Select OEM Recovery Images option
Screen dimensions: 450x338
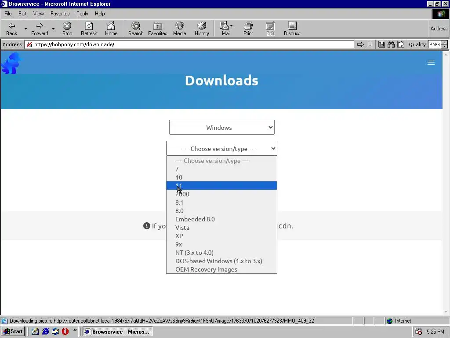[221, 269]
